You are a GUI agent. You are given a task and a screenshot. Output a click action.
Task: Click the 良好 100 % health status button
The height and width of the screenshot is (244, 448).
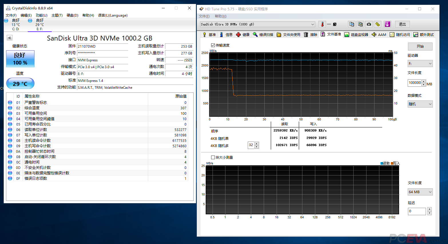tap(20, 59)
